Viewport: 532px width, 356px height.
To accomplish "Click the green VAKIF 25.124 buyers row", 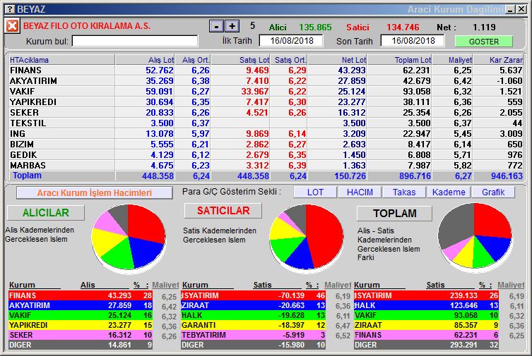I will [x=81, y=315].
